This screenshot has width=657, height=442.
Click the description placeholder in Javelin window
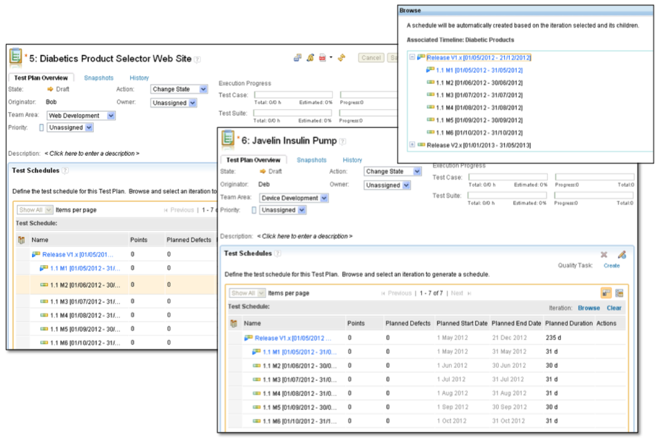[x=305, y=236]
